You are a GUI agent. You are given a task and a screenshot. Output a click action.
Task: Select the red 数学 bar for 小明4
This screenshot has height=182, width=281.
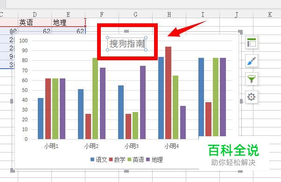click(169, 93)
